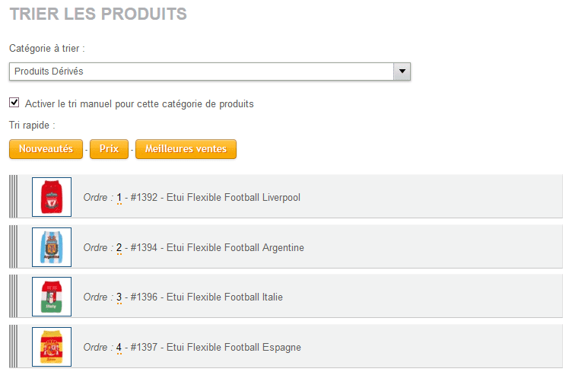Select the Etui Flexible Football Italie row
569x372 pixels.
286,297
